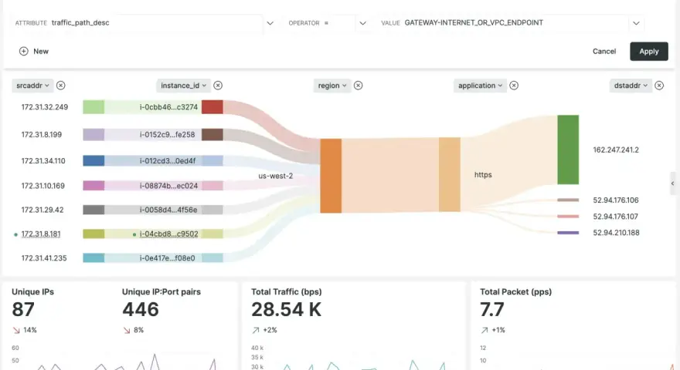This screenshot has width=680, height=370.
Task: Click destination address 52.94.210.188
Action: [617, 233]
